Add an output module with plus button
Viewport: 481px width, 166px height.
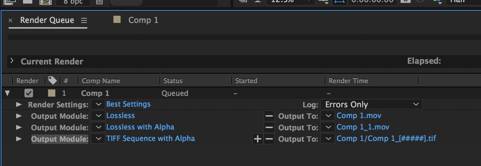[x=257, y=139]
